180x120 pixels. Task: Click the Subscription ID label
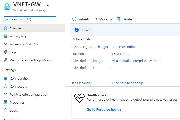(82, 68)
